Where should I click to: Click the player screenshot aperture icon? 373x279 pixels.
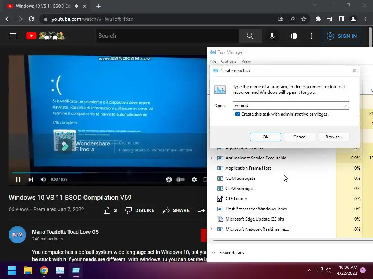point(169,179)
